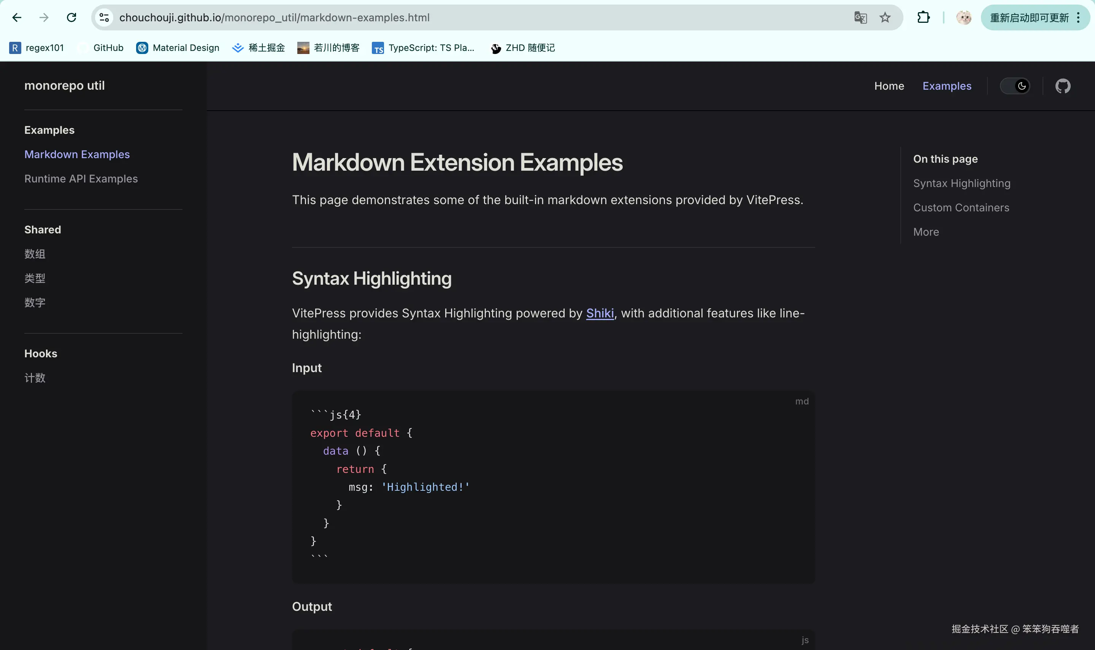Open the 计数 page under Hooks
The width and height of the screenshot is (1095, 650).
click(x=35, y=377)
